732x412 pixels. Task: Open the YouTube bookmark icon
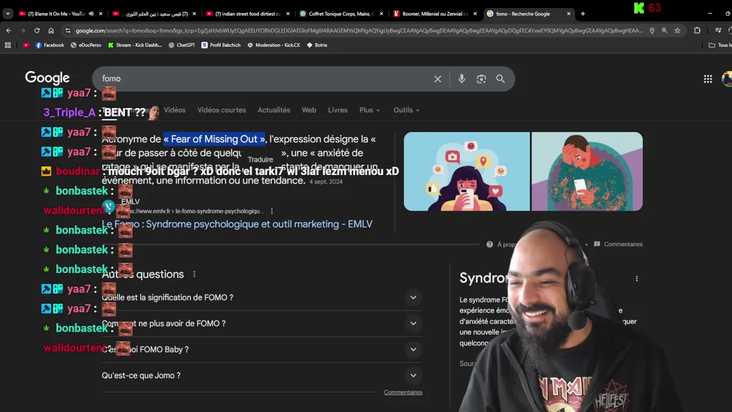tap(26, 45)
